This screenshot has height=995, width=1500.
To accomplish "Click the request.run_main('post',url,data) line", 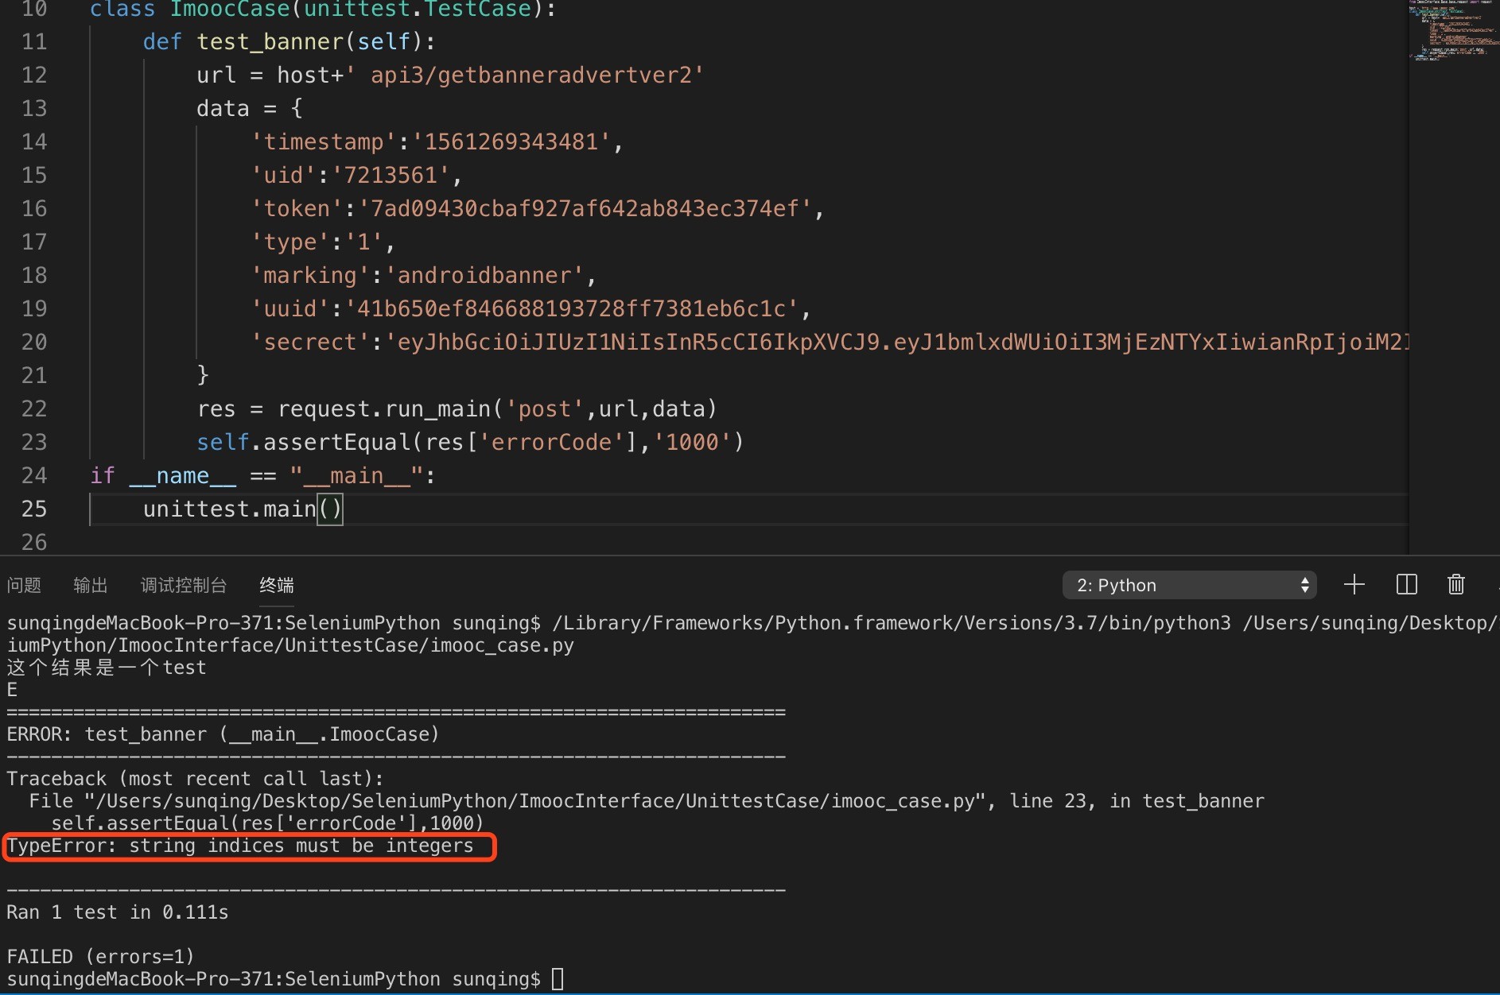I will (457, 408).
